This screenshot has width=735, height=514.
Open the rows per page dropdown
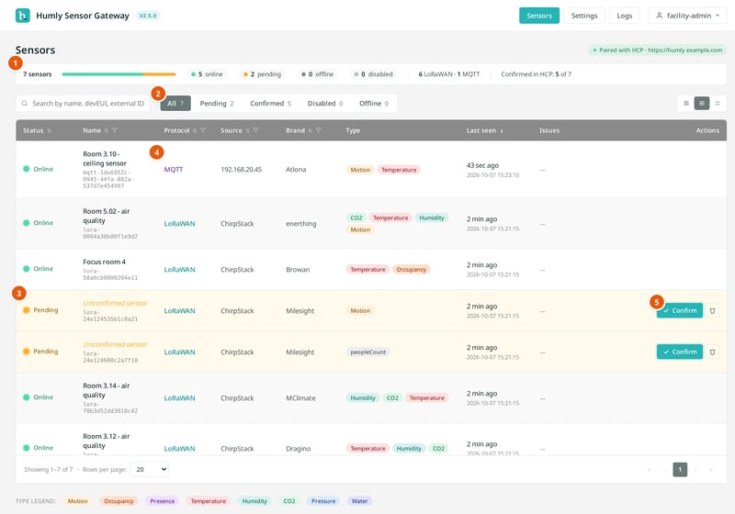(x=150, y=470)
